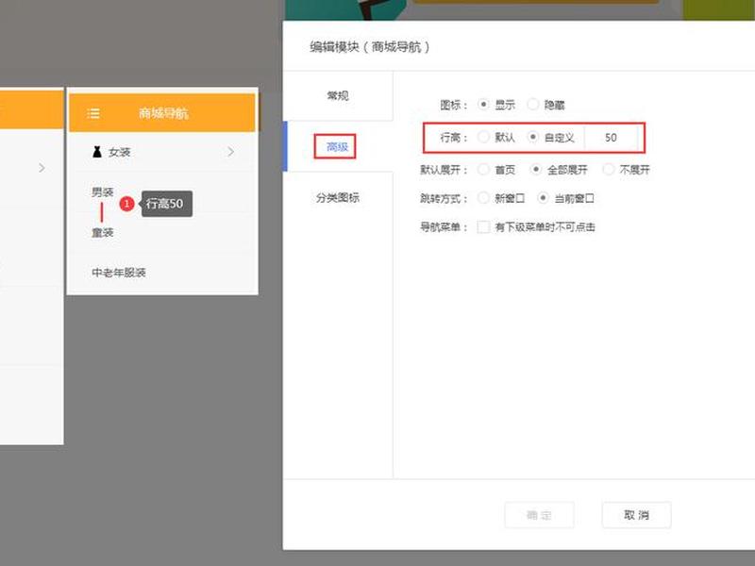Click 女装 text in navigation preview
The width and height of the screenshot is (755, 566).
coord(120,153)
